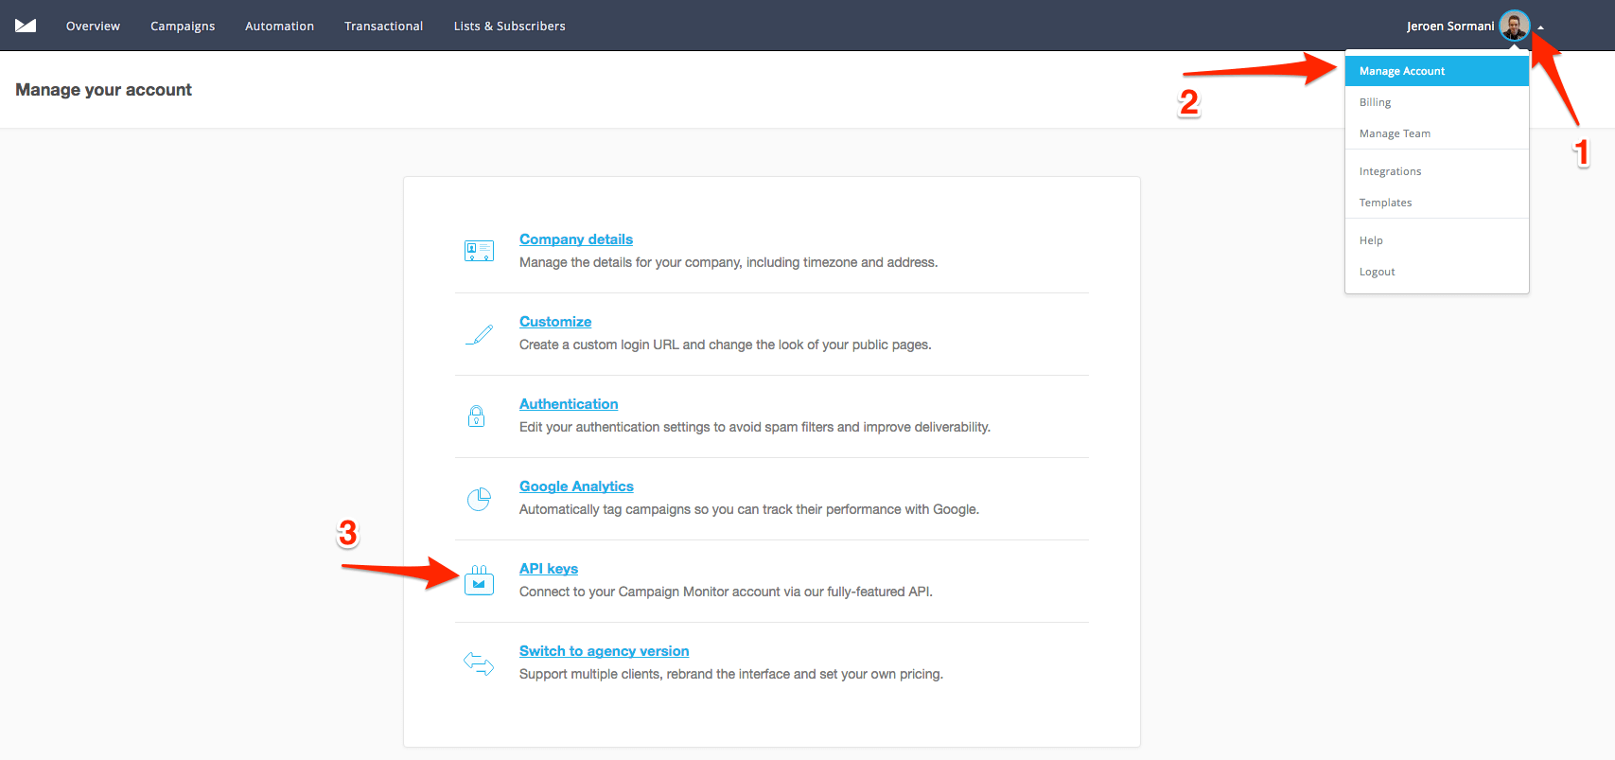Click Switch to agency version link

pyautogui.click(x=604, y=651)
